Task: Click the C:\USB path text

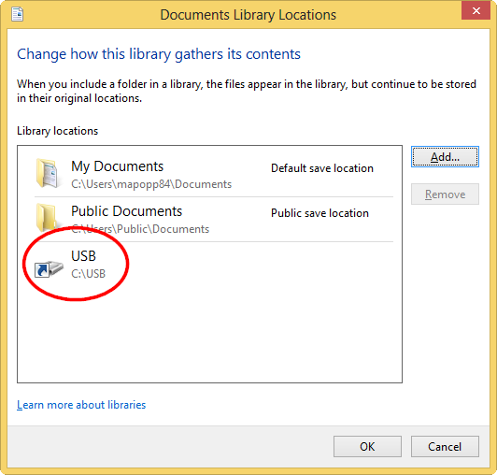Action: [x=88, y=274]
